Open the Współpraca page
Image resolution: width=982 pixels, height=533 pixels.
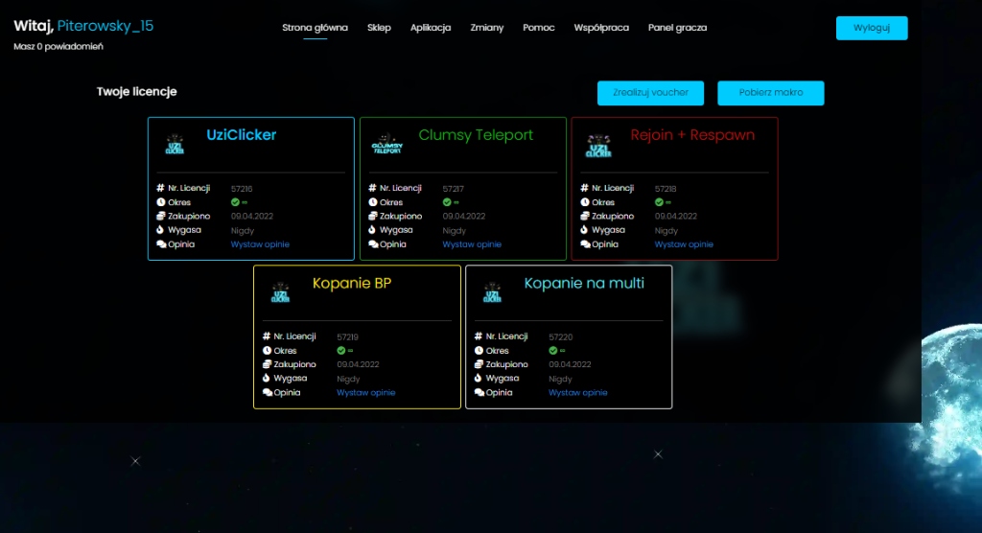coord(601,28)
